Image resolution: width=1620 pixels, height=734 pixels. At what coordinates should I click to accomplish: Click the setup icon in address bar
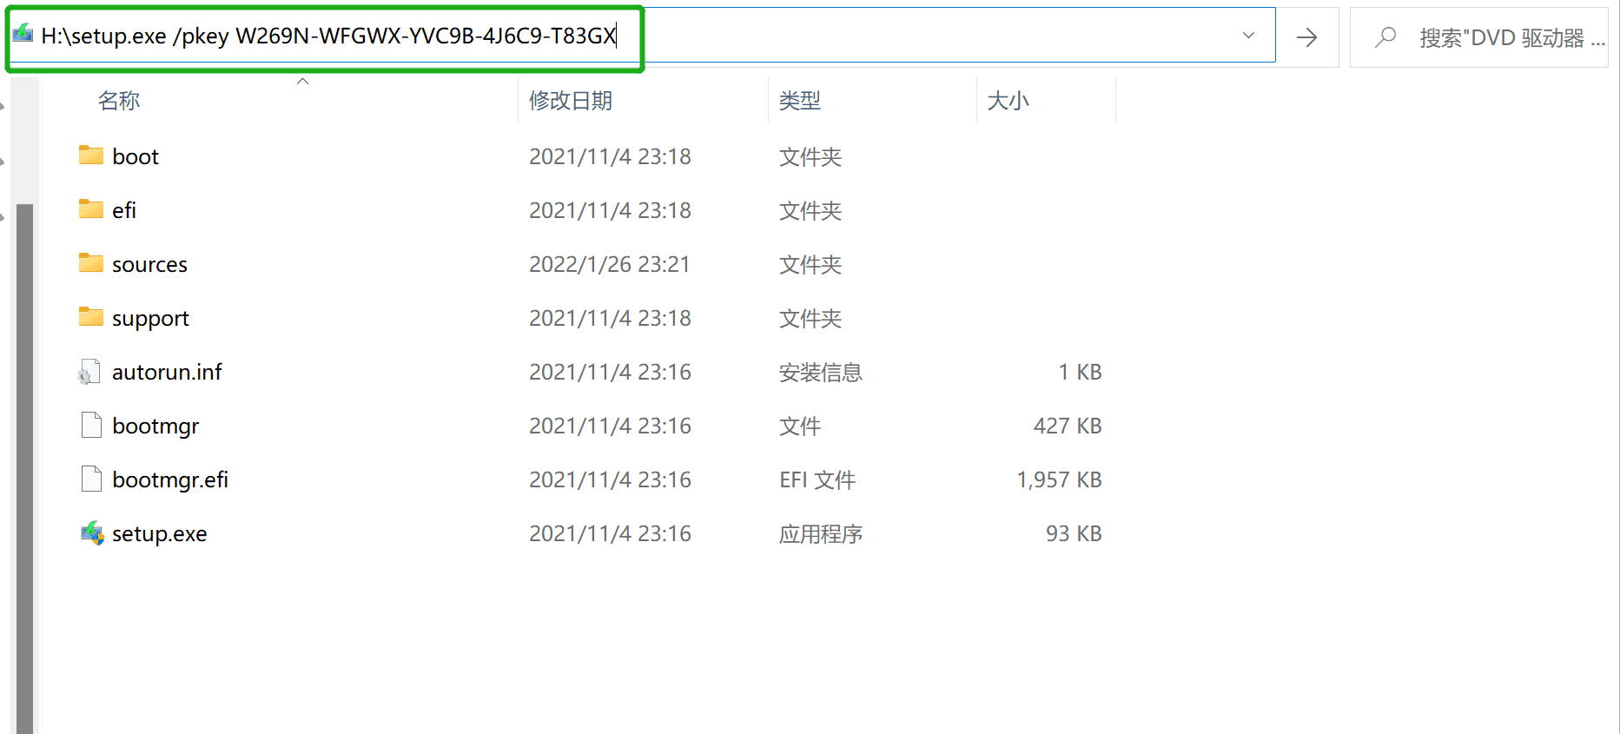pyautogui.click(x=23, y=33)
